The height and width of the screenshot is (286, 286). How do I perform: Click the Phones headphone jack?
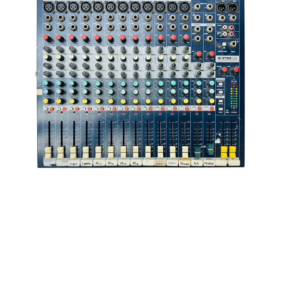233,44
